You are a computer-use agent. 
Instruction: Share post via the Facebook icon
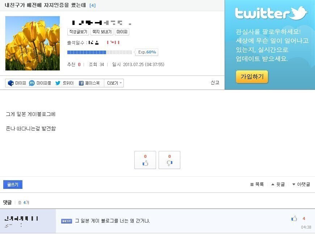[81, 83]
